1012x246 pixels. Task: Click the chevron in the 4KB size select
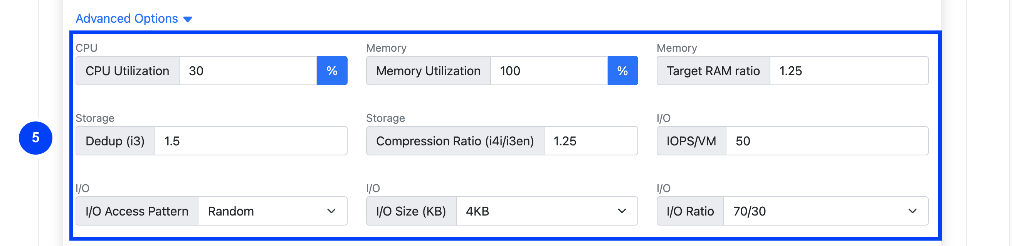[622, 211]
